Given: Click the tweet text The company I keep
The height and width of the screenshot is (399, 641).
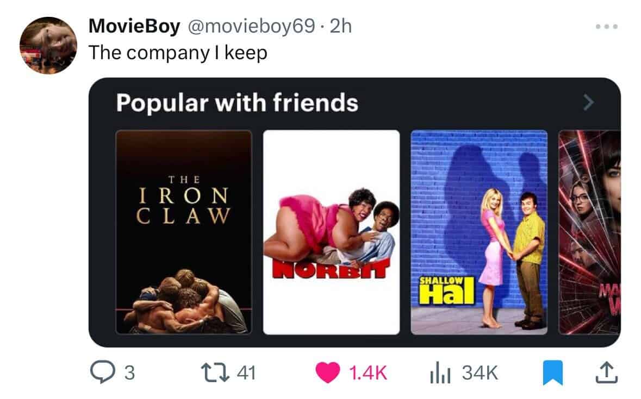Looking at the screenshot, I should [178, 53].
